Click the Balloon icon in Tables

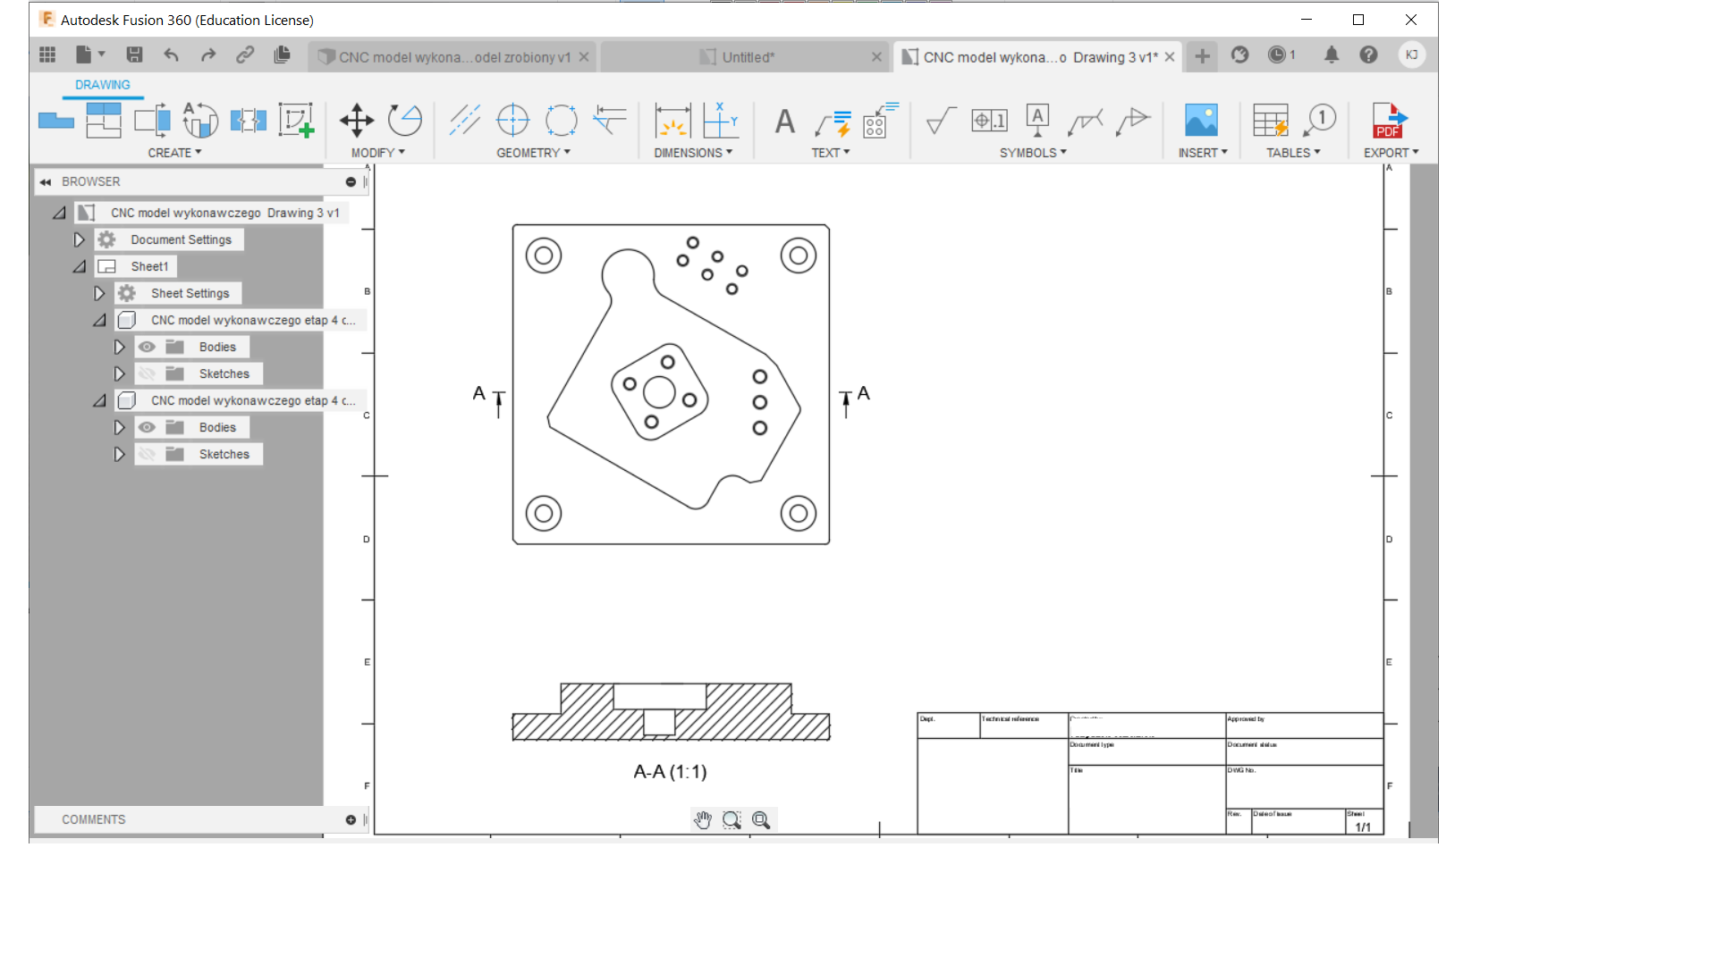pos(1321,120)
